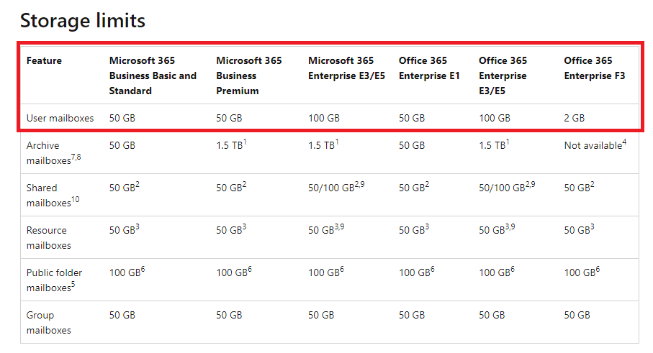
Task: Click Microsoft 365 Business Basic and Standard header
Action: [153, 75]
